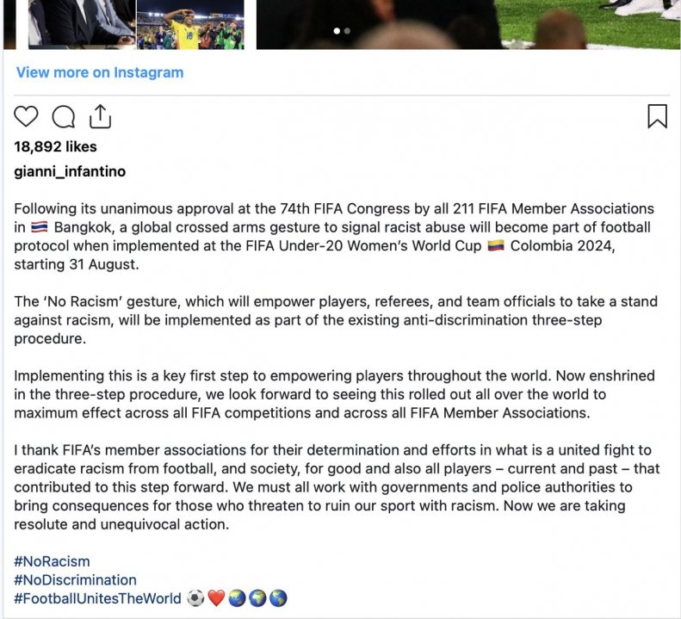Screen dimensions: 681x619
Task: Open 'View more on Instagram' link
Action: pos(100,72)
